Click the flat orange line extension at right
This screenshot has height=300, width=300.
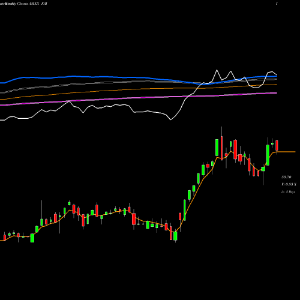pyautogui.click(x=286, y=152)
